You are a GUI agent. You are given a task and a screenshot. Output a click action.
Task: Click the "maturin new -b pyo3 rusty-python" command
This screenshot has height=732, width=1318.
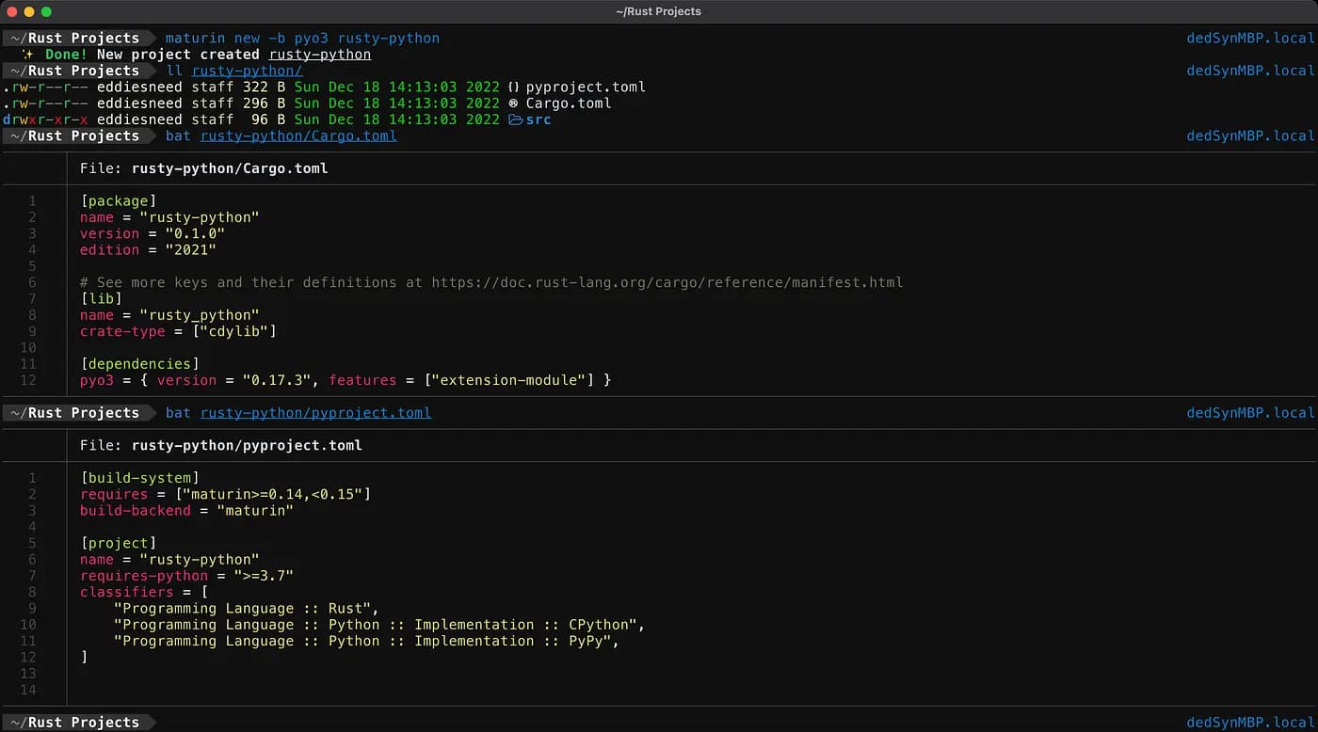[x=302, y=38]
